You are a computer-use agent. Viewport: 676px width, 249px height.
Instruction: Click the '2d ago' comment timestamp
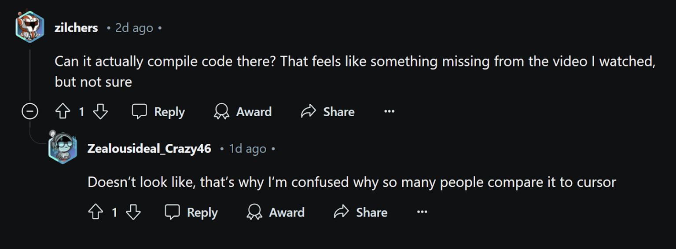[134, 28]
